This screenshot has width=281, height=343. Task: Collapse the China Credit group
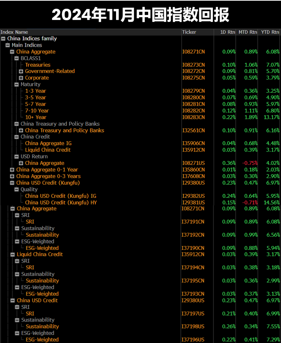16,137
